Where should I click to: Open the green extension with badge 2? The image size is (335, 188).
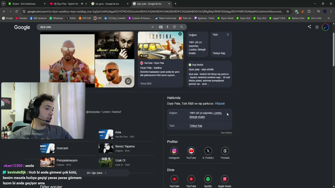click(x=297, y=11)
